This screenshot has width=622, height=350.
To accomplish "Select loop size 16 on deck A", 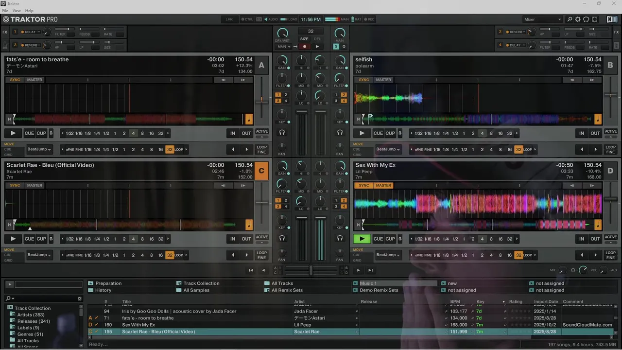I will (152, 133).
